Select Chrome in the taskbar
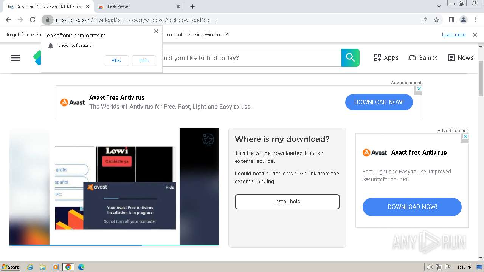This screenshot has height=272, width=484. click(68, 267)
